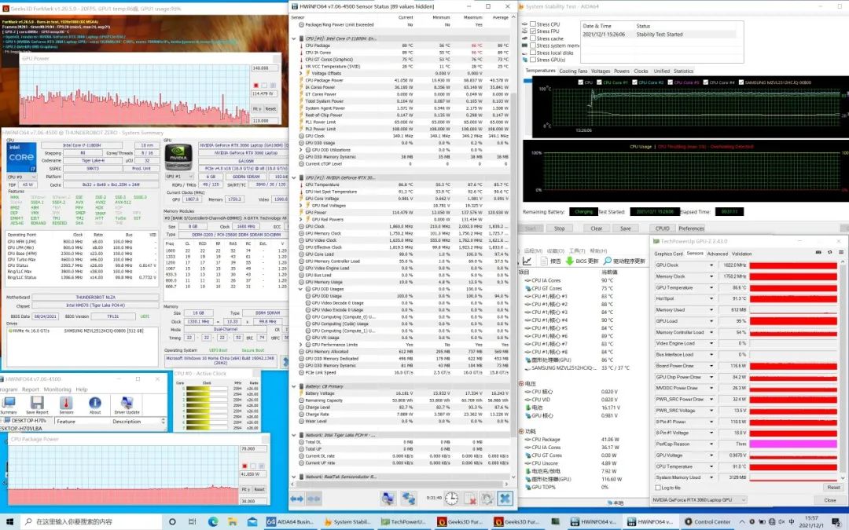The width and height of the screenshot is (849, 530).
Task: Click the two-computers network icon in Sensor Status
Action: point(408,499)
